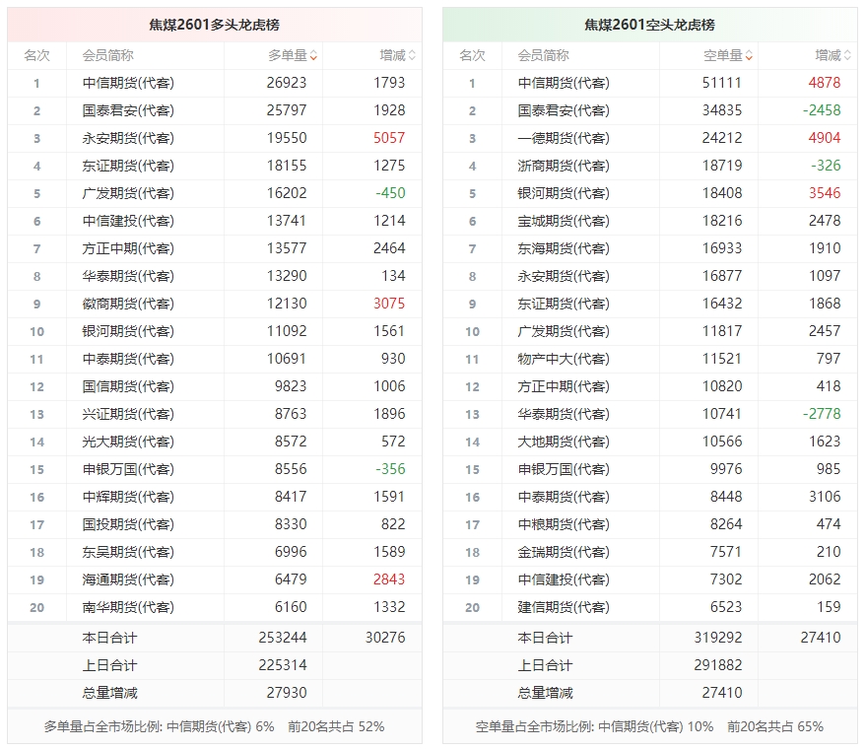Select 国投期货(代客) in long table

[x=128, y=524]
